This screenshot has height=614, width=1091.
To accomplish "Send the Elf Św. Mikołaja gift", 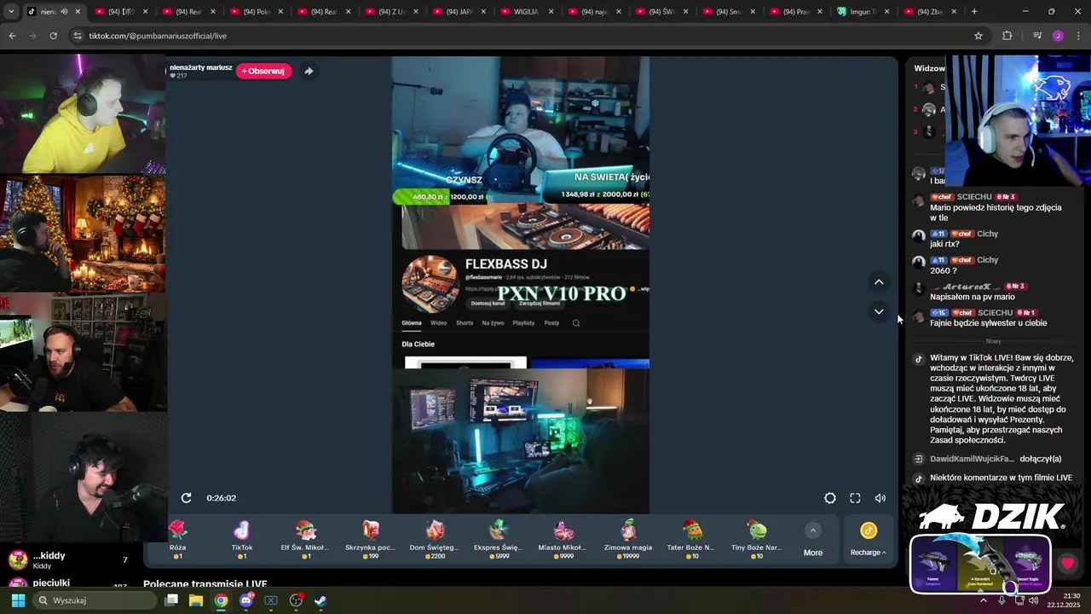I will [306, 539].
